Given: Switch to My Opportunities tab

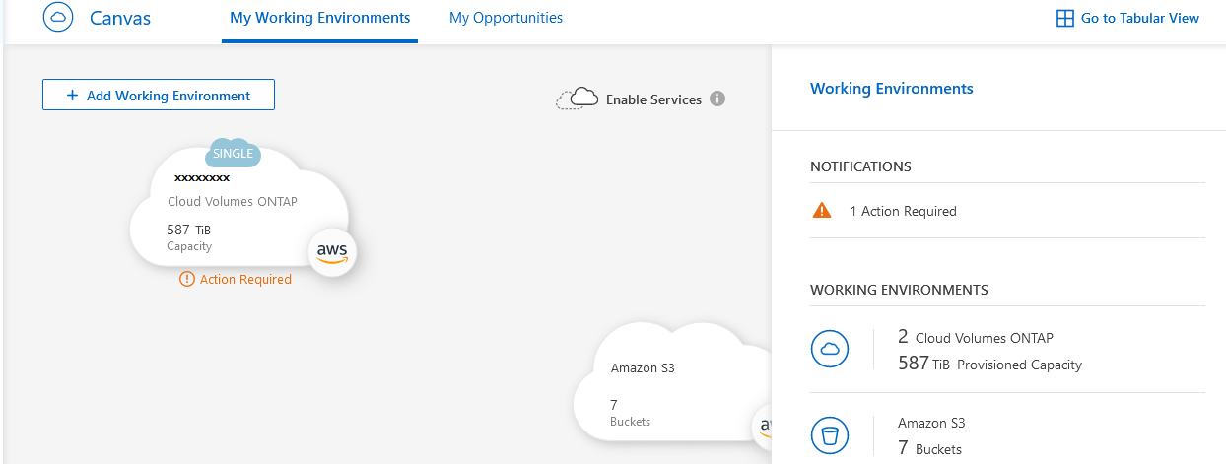Looking at the screenshot, I should pos(506,18).
